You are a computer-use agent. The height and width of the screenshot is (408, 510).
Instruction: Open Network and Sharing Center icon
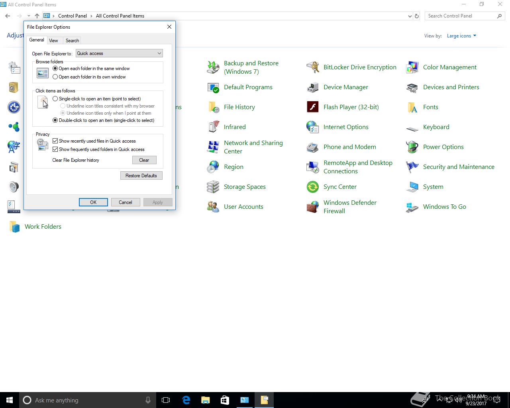pos(213,147)
